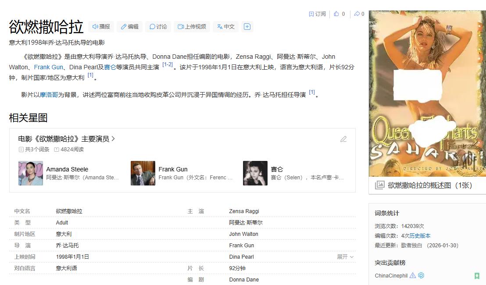Click the plus icon next to 中文
Image resolution: width=486 pixels, height=285 pixels.
(247, 27)
